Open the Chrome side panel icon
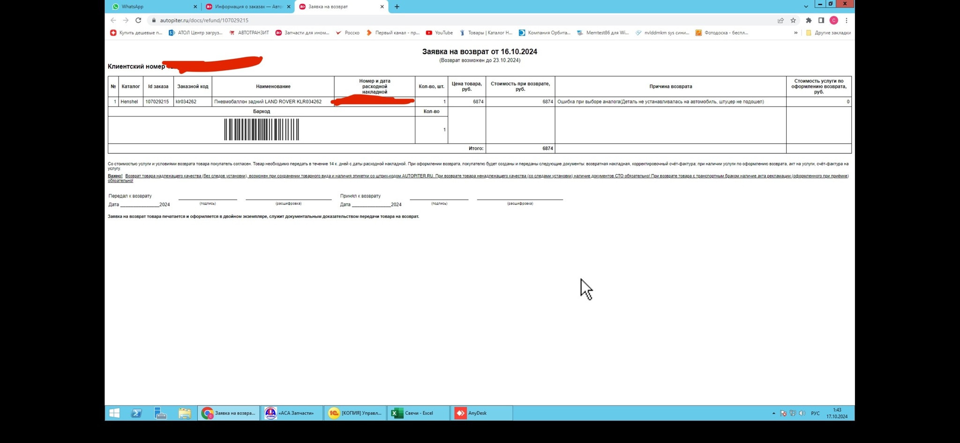 [x=821, y=20]
